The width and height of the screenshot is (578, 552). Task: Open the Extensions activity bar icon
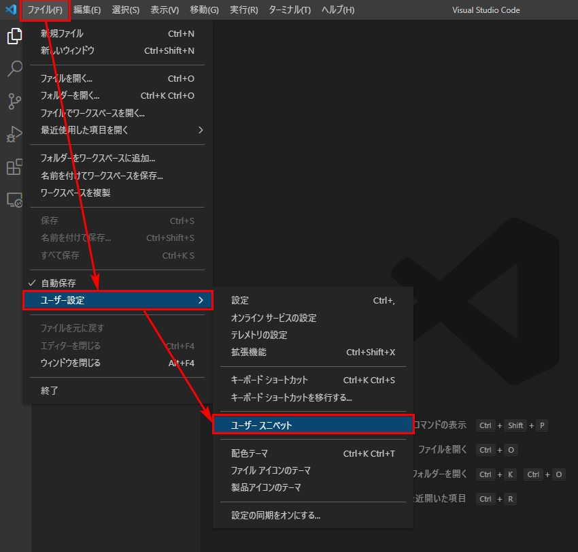click(x=14, y=167)
